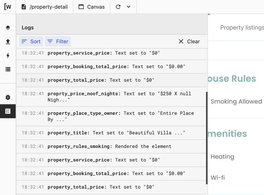Click the page document icon beside /property-detail
Image resolution: width=264 pixels, height=195 pixels.
(x=24, y=7)
